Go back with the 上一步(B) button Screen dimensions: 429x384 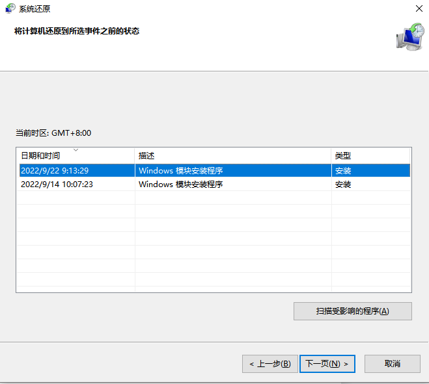270,364
